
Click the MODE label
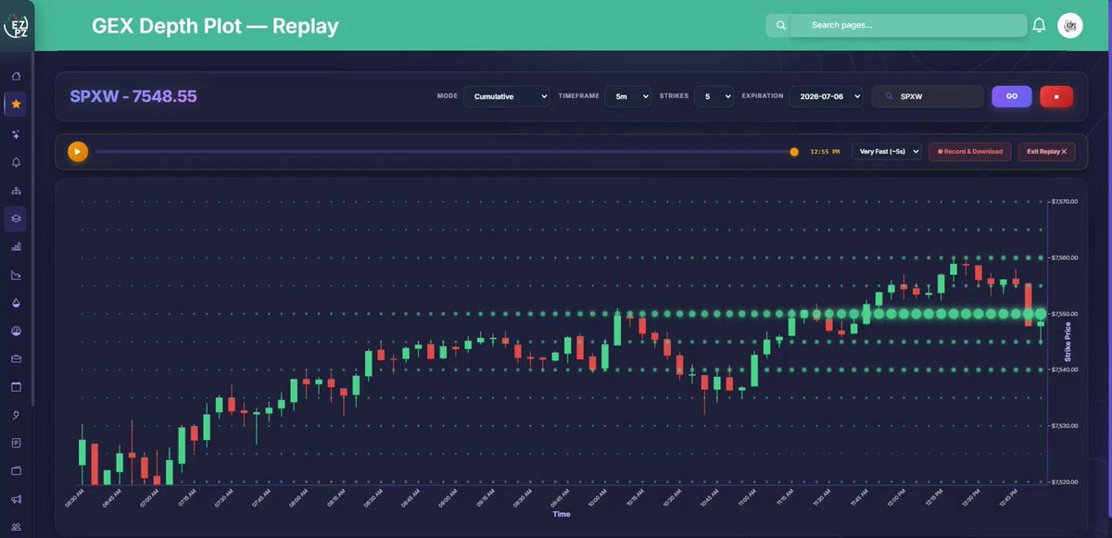point(447,96)
